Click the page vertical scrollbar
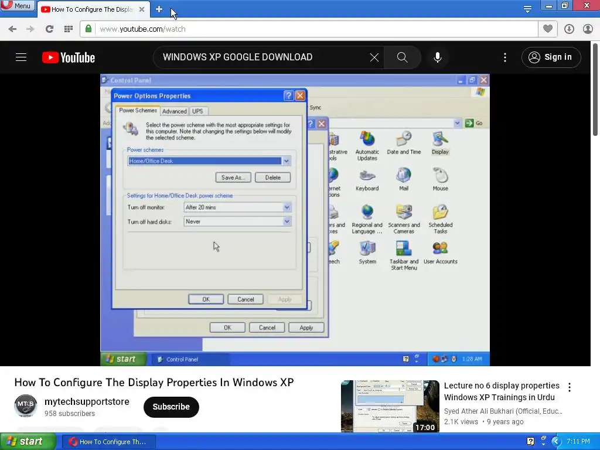Screen dimensions: 600x450 pos(595,90)
